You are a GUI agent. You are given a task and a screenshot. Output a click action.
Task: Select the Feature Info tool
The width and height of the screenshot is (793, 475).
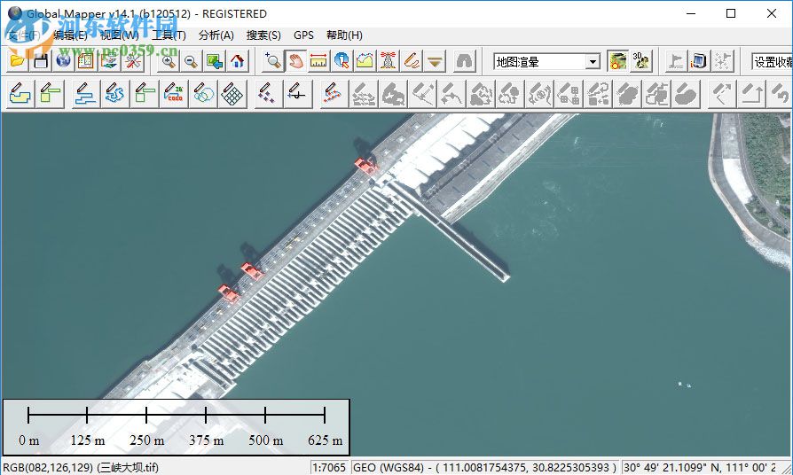pyautogui.click(x=342, y=62)
